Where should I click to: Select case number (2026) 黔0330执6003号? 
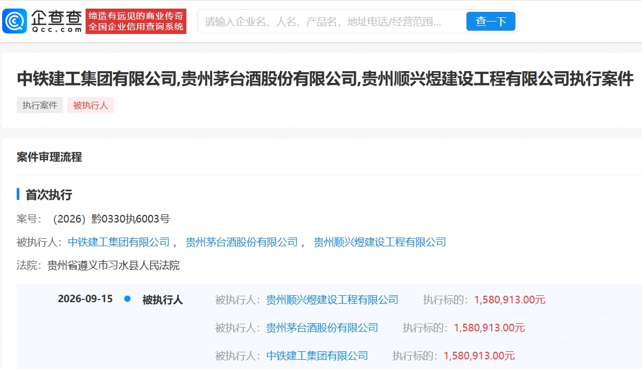click(x=111, y=219)
